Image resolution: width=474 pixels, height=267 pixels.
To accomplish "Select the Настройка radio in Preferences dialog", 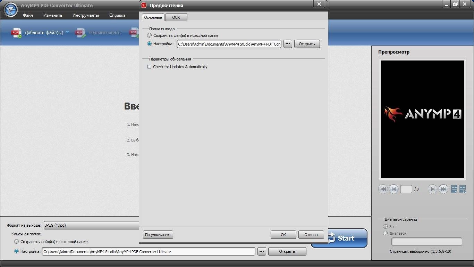I will click(x=150, y=44).
